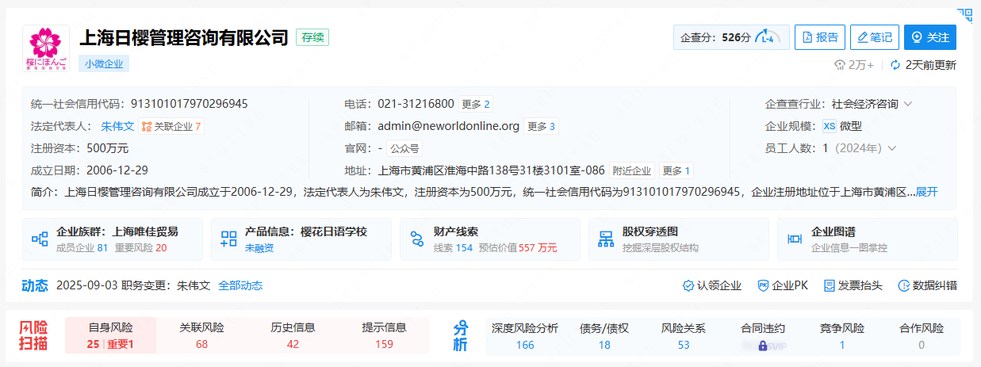
Task: Click 数据纠错 data correction option
Action: point(927,285)
